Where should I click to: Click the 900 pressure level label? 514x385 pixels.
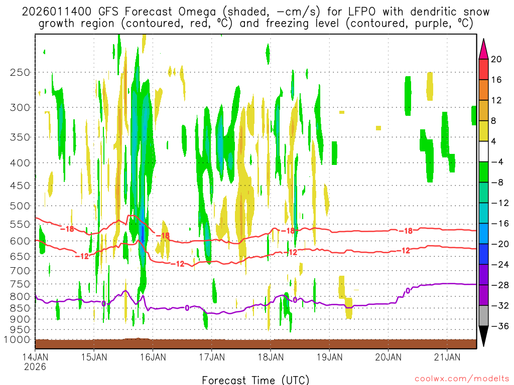20,319
